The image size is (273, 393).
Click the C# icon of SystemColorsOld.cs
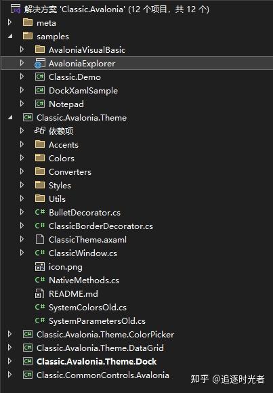pos(40,307)
